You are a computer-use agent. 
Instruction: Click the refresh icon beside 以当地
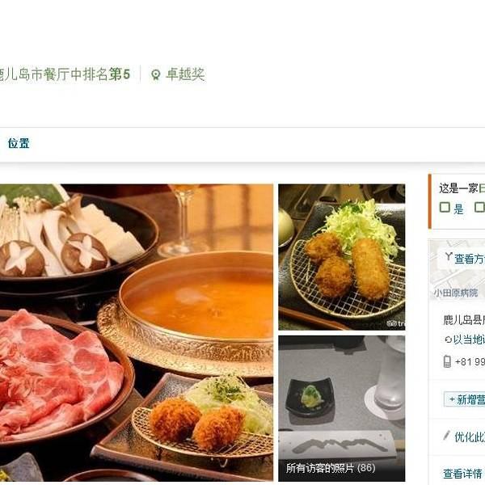coord(448,339)
